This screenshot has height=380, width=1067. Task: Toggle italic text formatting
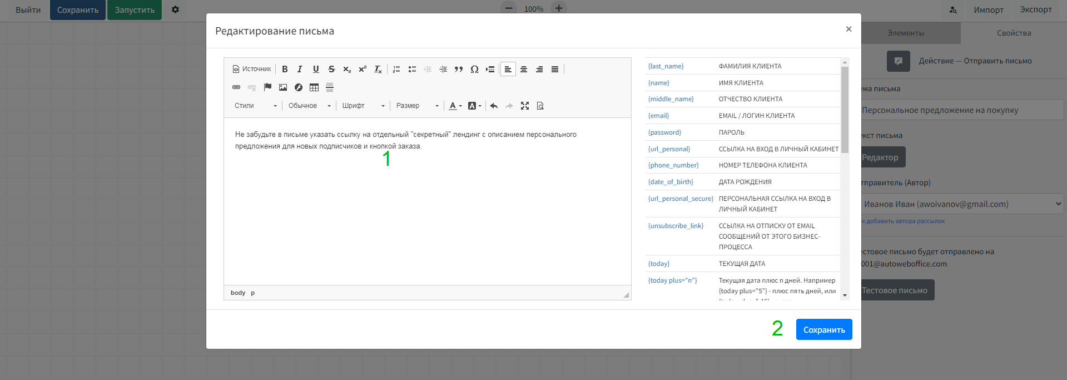coord(300,69)
